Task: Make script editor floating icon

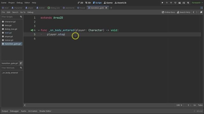Action: point(201,12)
